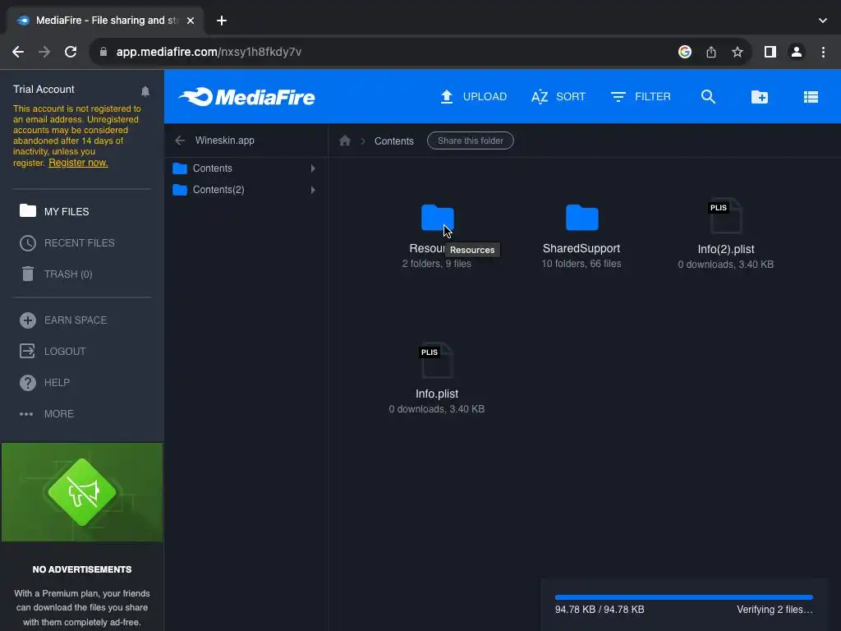
Task: Open the browser profile icon
Action: [797, 52]
